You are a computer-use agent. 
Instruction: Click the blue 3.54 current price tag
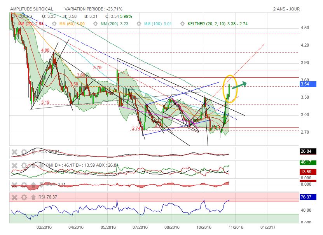coord(308,84)
